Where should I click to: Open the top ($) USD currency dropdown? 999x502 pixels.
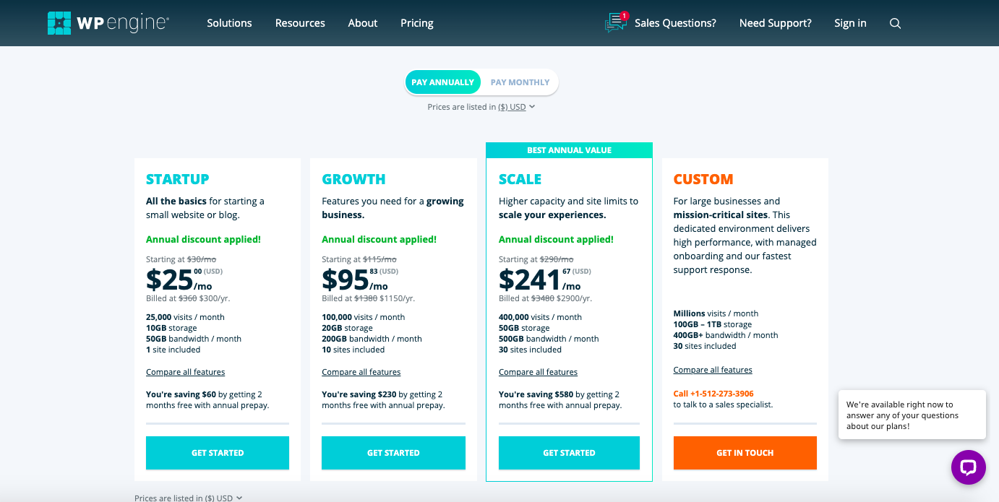[515, 106]
